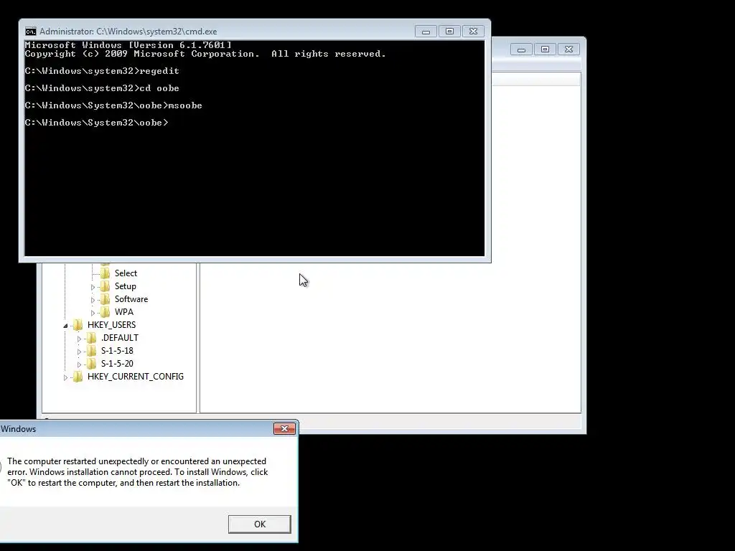735x551 pixels.
Task: Select the Select registry key
Action: pyautogui.click(x=126, y=273)
